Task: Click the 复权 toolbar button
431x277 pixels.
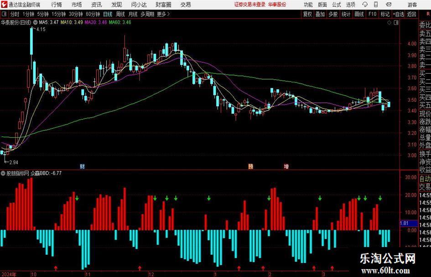Action: (307, 14)
